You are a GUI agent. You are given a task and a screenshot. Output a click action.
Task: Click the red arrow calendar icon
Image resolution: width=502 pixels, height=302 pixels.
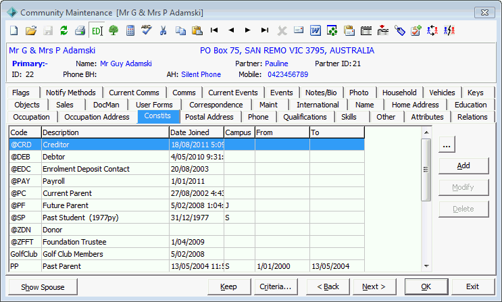tap(382, 30)
